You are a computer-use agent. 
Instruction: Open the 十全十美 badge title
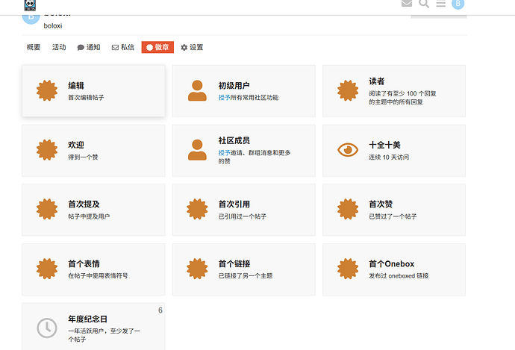tap(384, 145)
